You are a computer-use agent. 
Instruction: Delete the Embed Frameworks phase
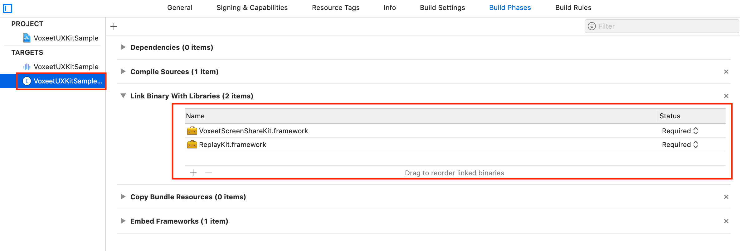(726, 221)
